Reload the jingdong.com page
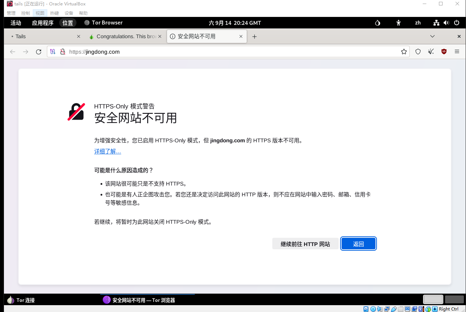 click(x=39, y=52)
